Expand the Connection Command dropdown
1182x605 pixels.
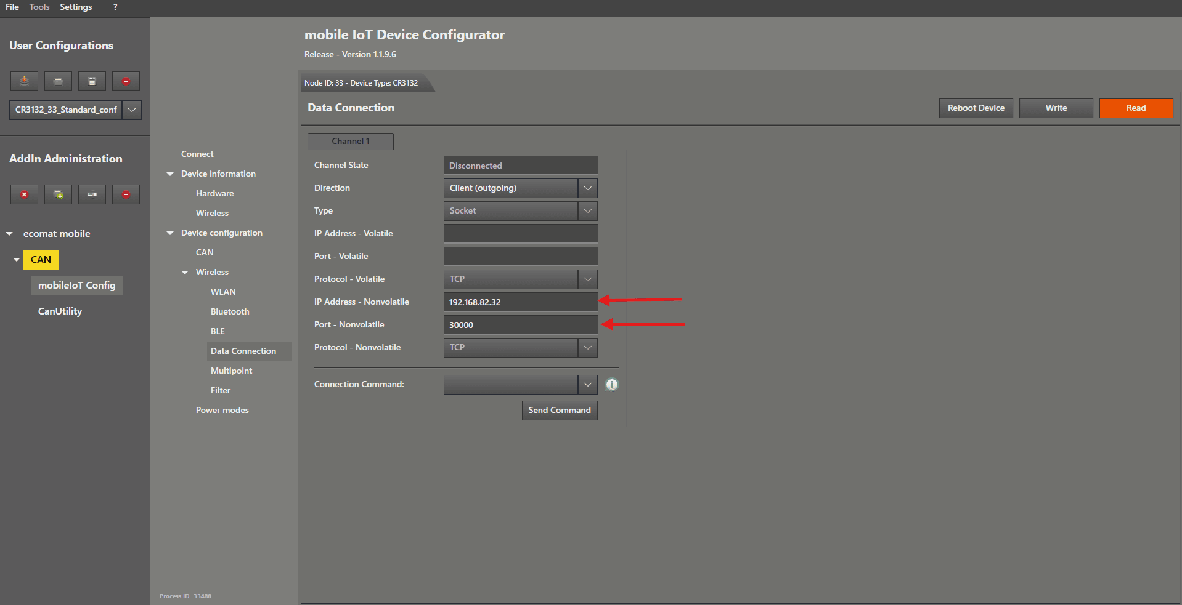[587, 385]
